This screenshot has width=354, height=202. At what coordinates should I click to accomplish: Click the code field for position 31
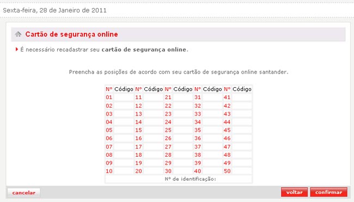(212, 97)
